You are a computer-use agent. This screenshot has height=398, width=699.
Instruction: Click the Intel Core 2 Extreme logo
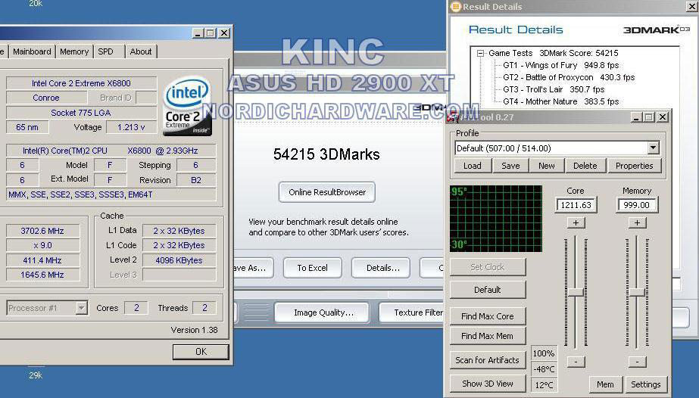point(187,106)
